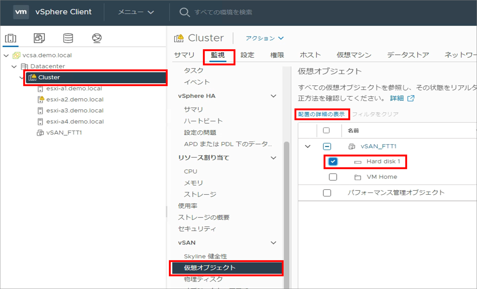Image resolution: width=477 pixels, height=289 pixels.
Task: Click the すべての環境を検索 search field
Action: click(223, 12)
